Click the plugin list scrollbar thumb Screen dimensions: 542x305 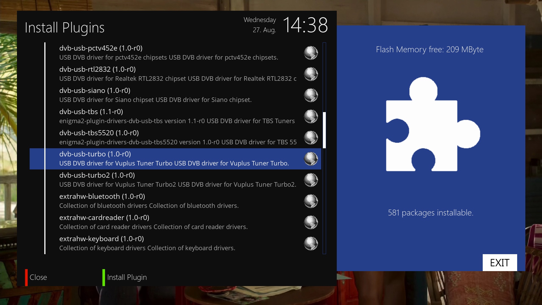click(324, 130)
